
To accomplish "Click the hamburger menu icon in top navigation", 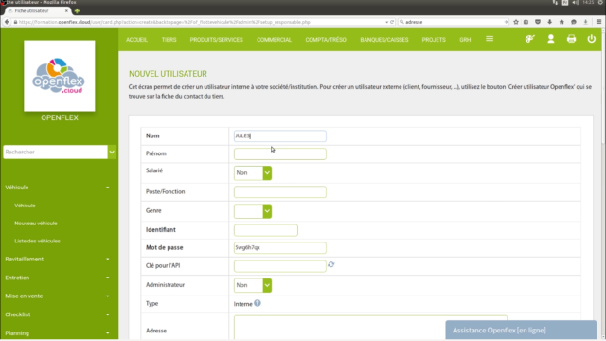I will point(490,39).
